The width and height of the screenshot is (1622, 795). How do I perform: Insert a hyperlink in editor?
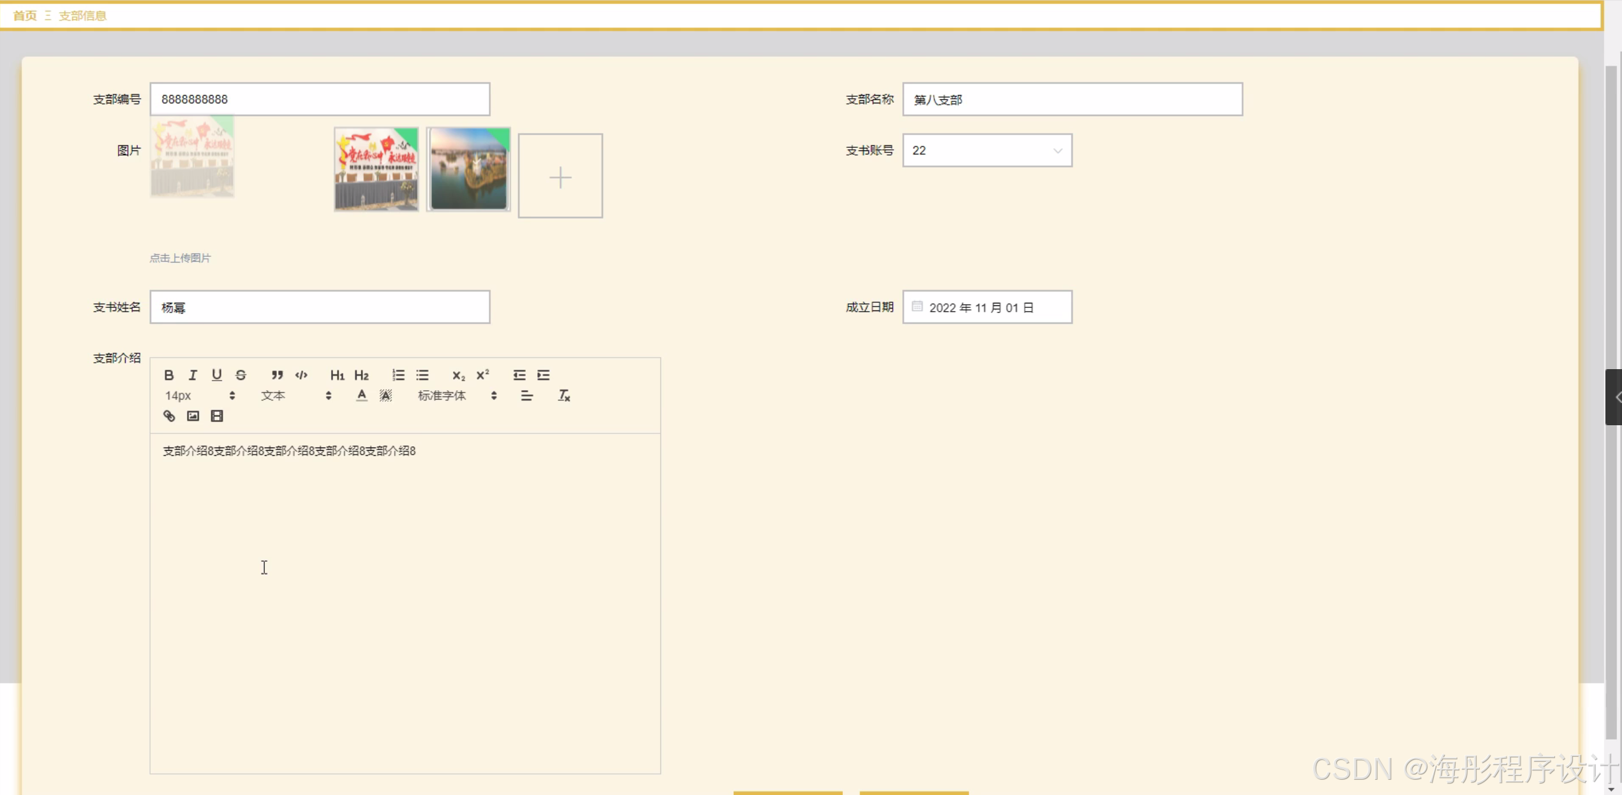click(x=168, y=416)
